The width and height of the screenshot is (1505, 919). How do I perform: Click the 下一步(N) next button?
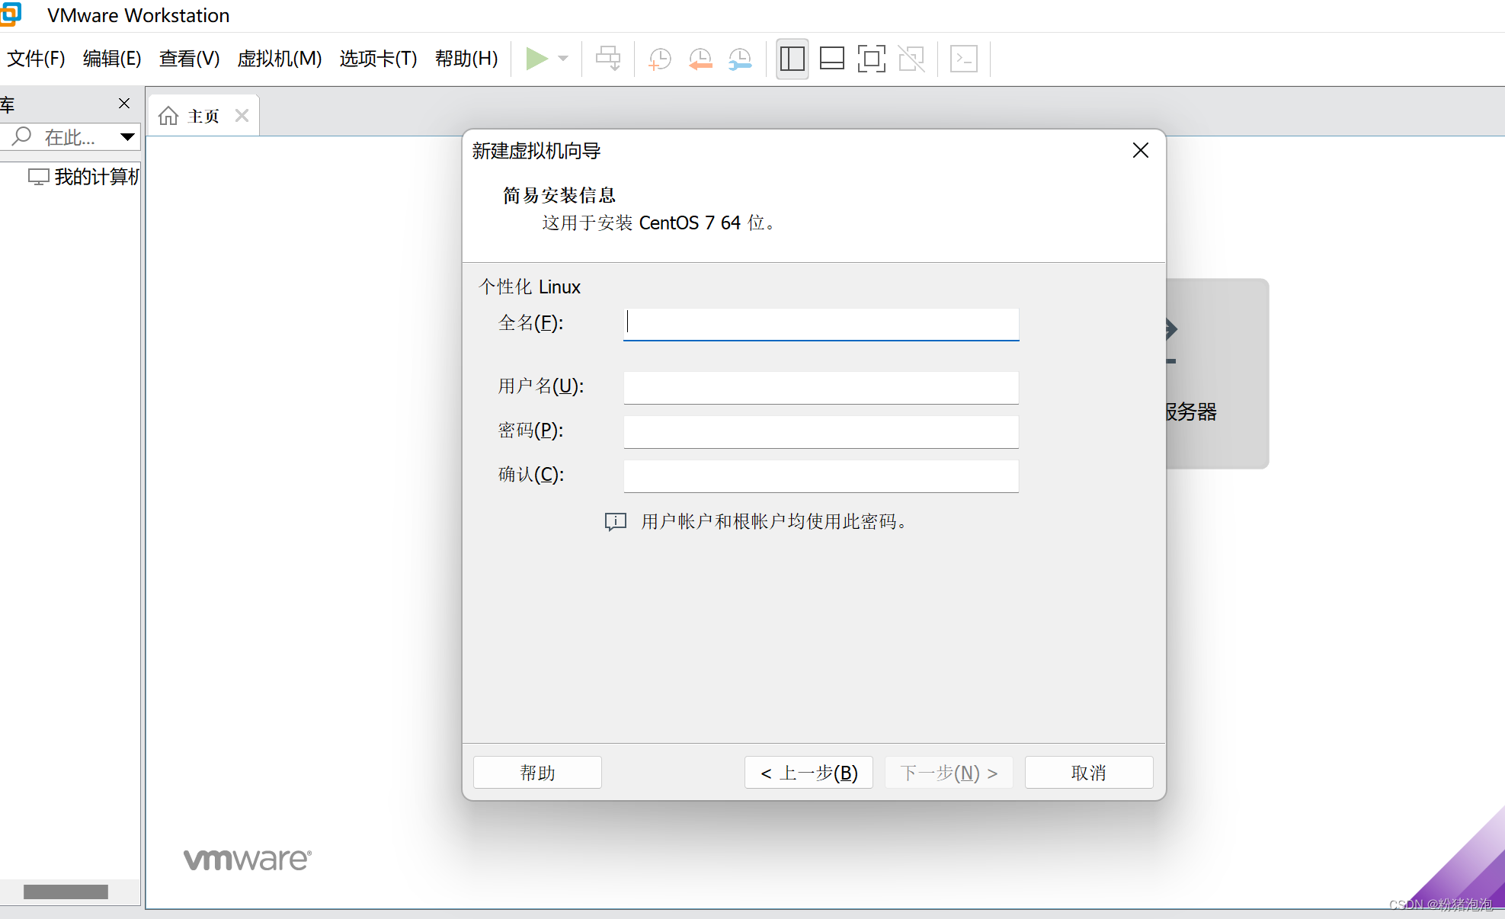click(949, 773)
